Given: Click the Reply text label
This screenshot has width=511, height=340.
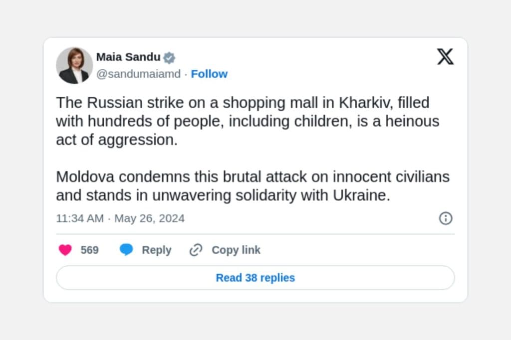Looking at the screenshot, I should pyautogui.click(x=156, y=250).
